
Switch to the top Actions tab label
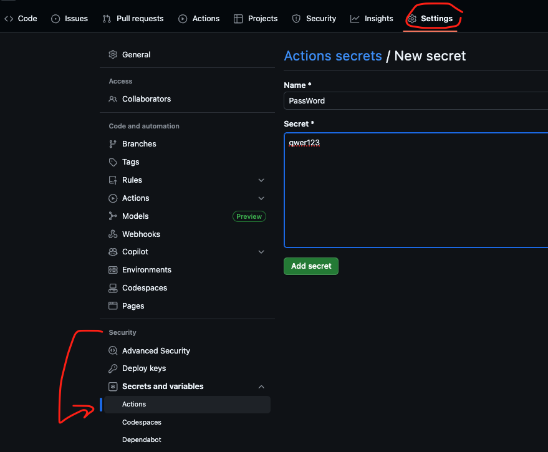(206, 19)
